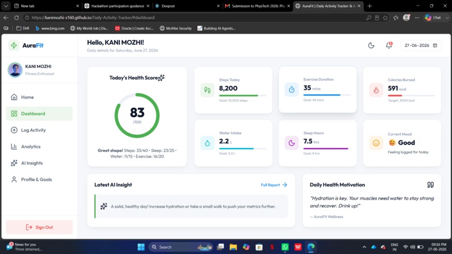Open AI Insights in the sidebar
Image resolution: width=452 pixels, height=254 pixels.
point(39,163)
